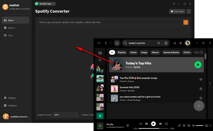Add Olivia Rodrigo album to library

point(201,98)
